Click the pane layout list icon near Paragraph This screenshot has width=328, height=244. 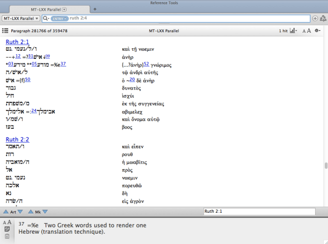tap(6, 31)
